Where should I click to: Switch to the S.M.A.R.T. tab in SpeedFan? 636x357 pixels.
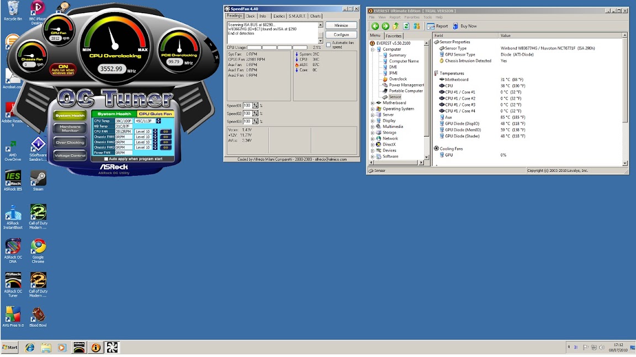click(x=298, y=16)
